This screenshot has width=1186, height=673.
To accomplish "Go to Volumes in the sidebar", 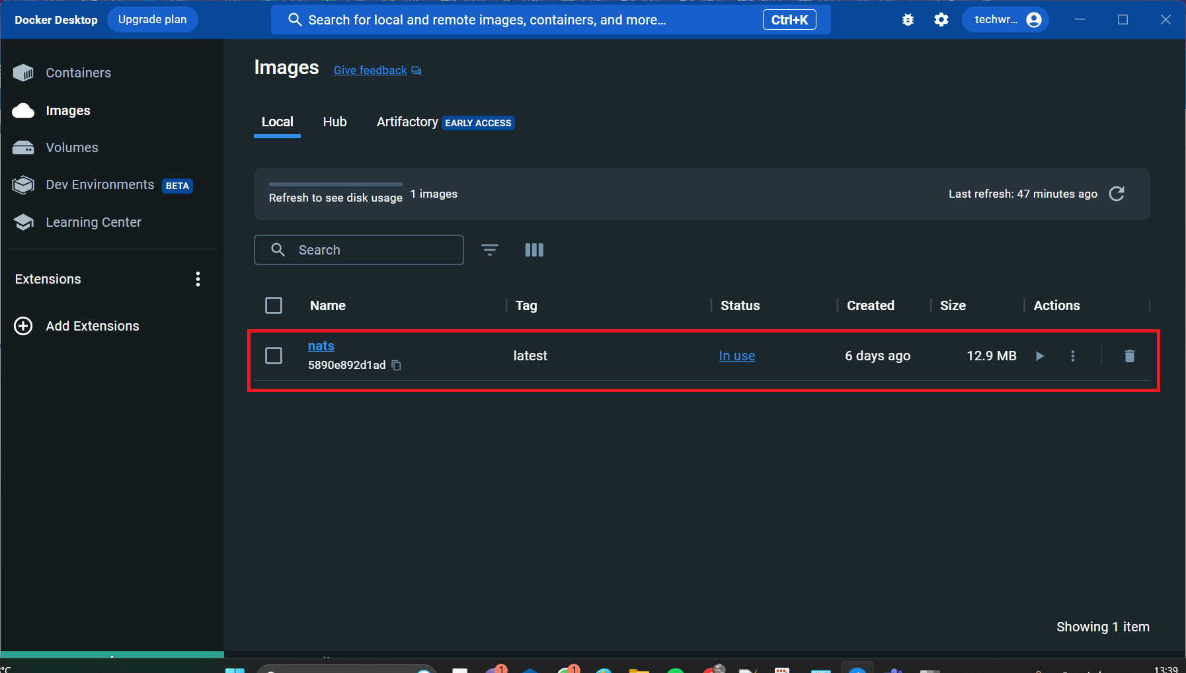I will [x=71, y=147].
